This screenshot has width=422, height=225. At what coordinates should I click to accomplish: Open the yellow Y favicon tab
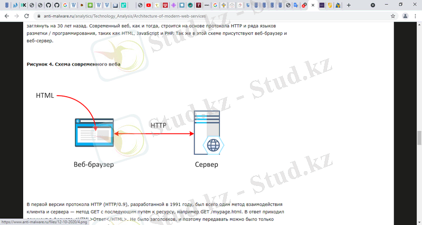[x=157, y=5]
